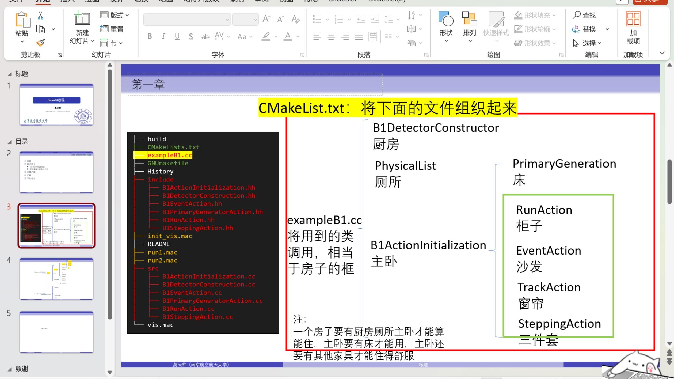Click the Arrange (排列) icon
The width and height of the screenshot is (674, 379).
coord(469,19)
